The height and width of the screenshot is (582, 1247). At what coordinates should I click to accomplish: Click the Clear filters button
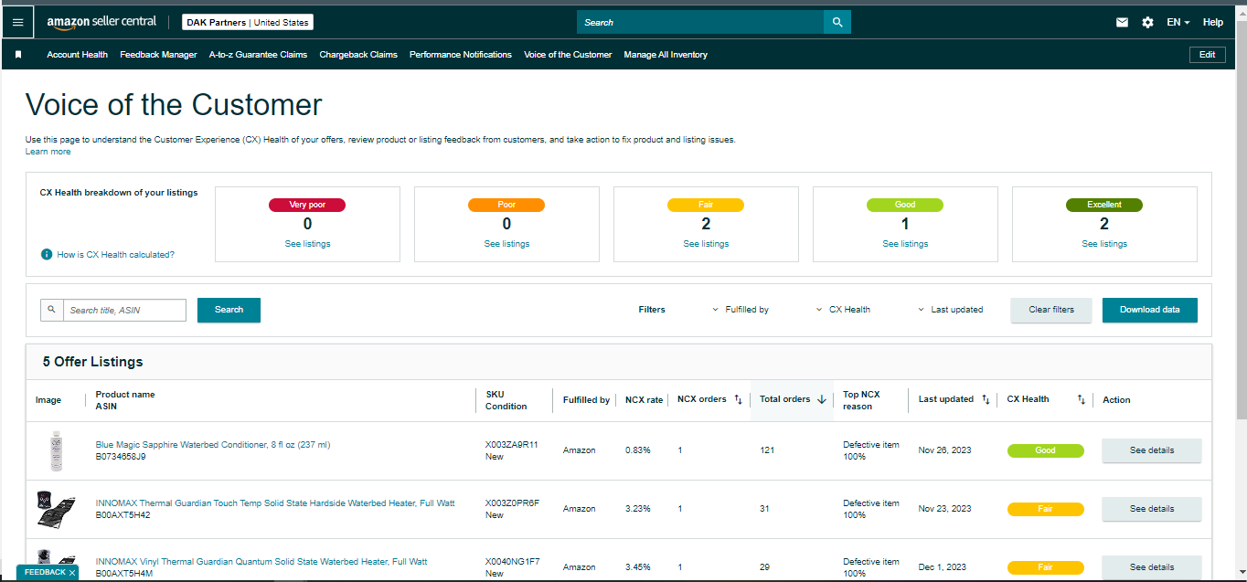[1051, 310]
